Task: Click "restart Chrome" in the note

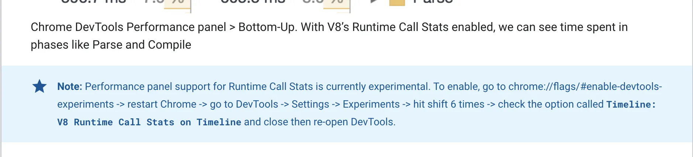Action: coord(162,105)
